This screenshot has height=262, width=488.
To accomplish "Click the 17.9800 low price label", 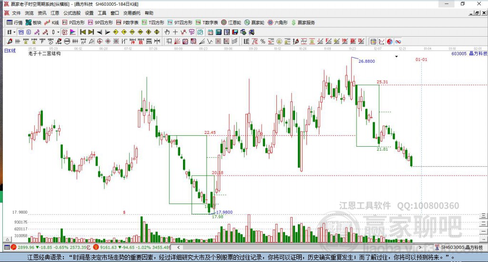I will (x=224, y=212).
